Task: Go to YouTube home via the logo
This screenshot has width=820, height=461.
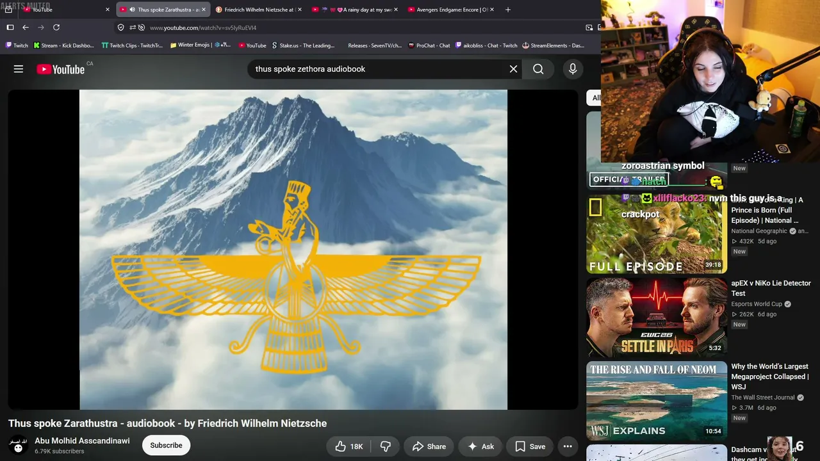Action: tap(61, 69)
